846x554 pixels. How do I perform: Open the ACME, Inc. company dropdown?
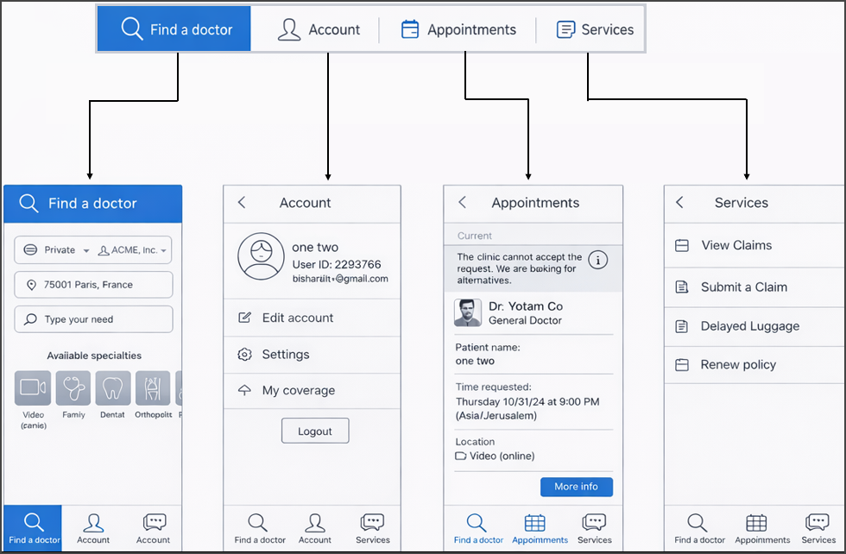[x=133, y=250]
